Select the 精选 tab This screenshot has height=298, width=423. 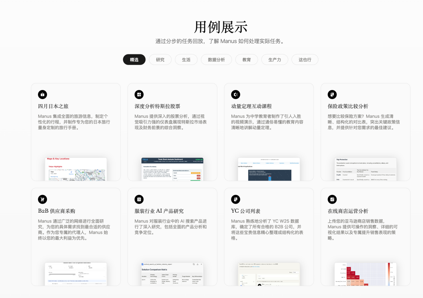(x=134, y=60)
